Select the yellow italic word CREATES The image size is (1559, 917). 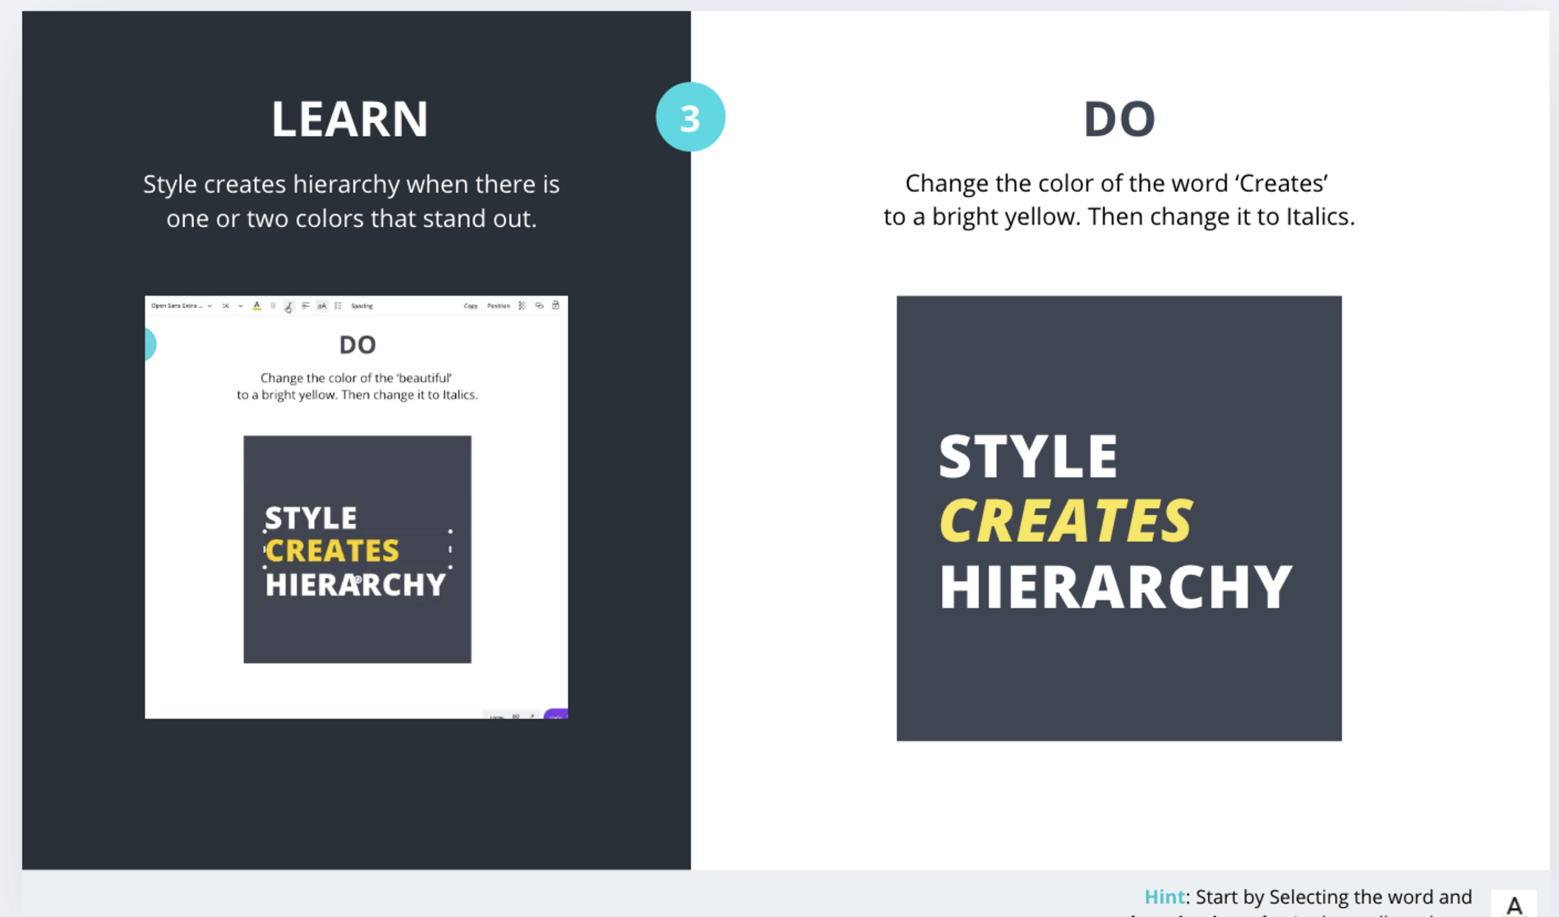[1066, 522]
